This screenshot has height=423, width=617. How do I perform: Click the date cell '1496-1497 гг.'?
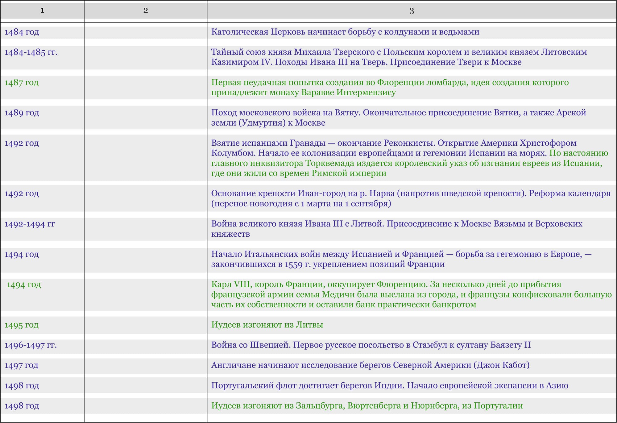(31, 345)
